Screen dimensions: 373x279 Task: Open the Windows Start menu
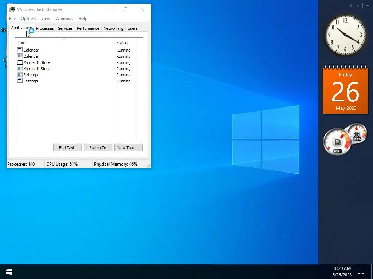(x=9, y=272)
